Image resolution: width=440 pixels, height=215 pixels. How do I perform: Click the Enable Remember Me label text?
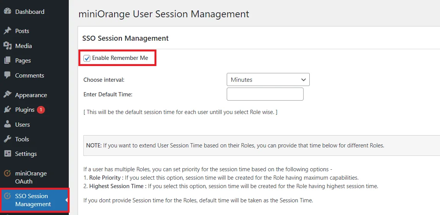[120, 58]
